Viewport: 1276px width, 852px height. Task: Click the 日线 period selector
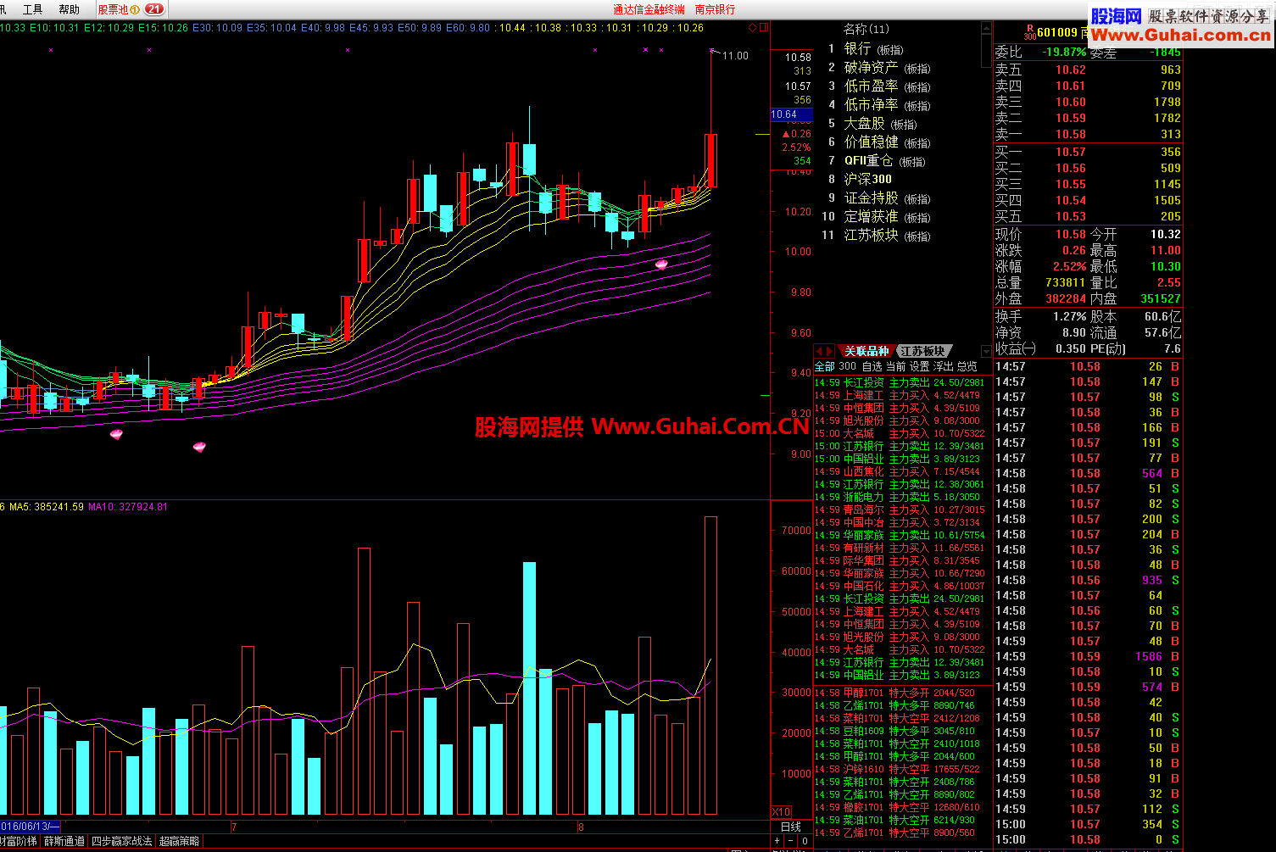[791, 827]
